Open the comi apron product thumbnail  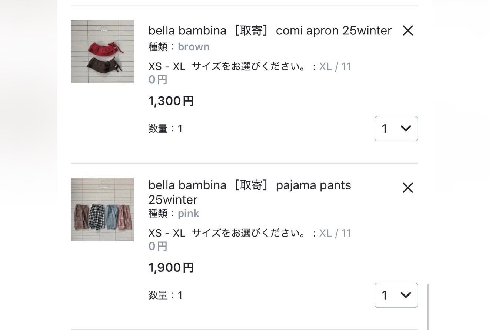point(103,52)
